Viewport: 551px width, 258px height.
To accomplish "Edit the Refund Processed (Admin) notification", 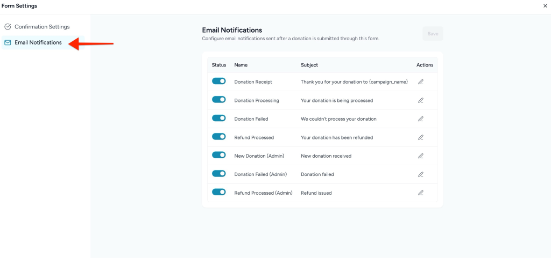I will pos(421,193).
